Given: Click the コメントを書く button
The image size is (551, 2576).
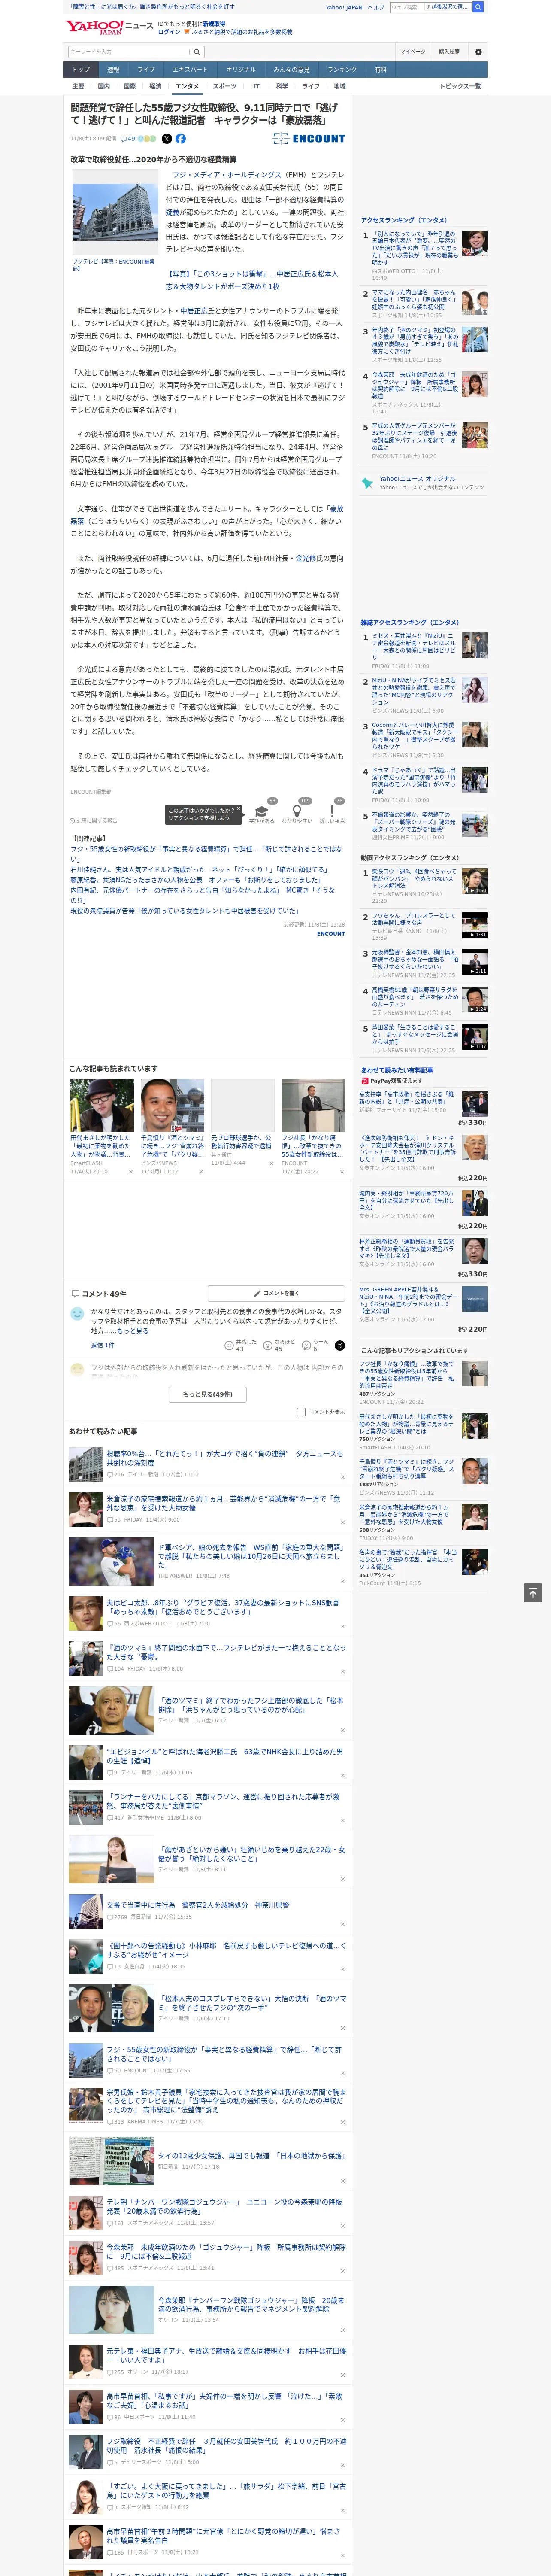Looking at the screenshot, I should [x=277, y=1293].
